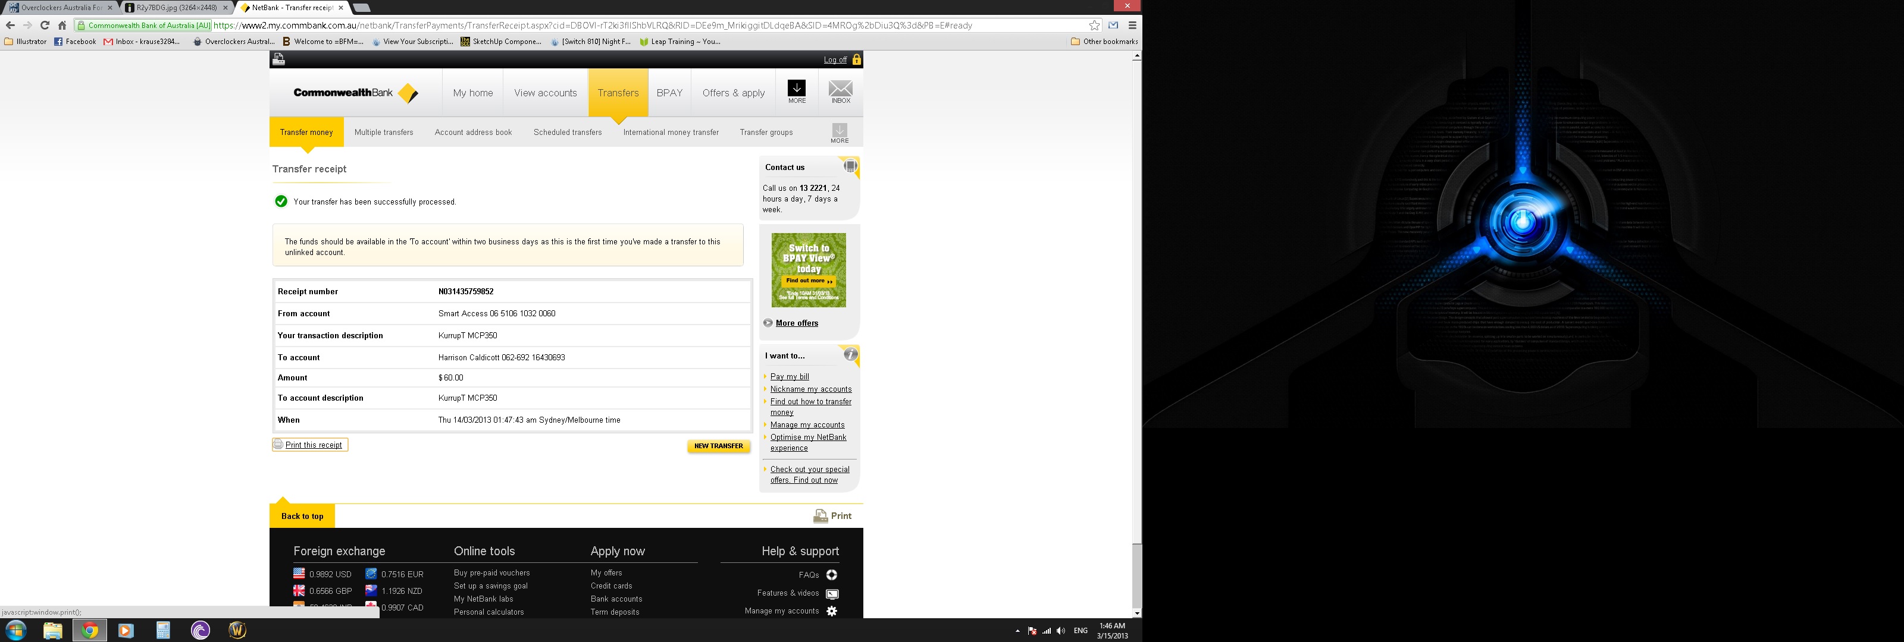Open Multiple transfers sub-tab
Screen dimensions: 1904x642
click(x=384, y=132)
